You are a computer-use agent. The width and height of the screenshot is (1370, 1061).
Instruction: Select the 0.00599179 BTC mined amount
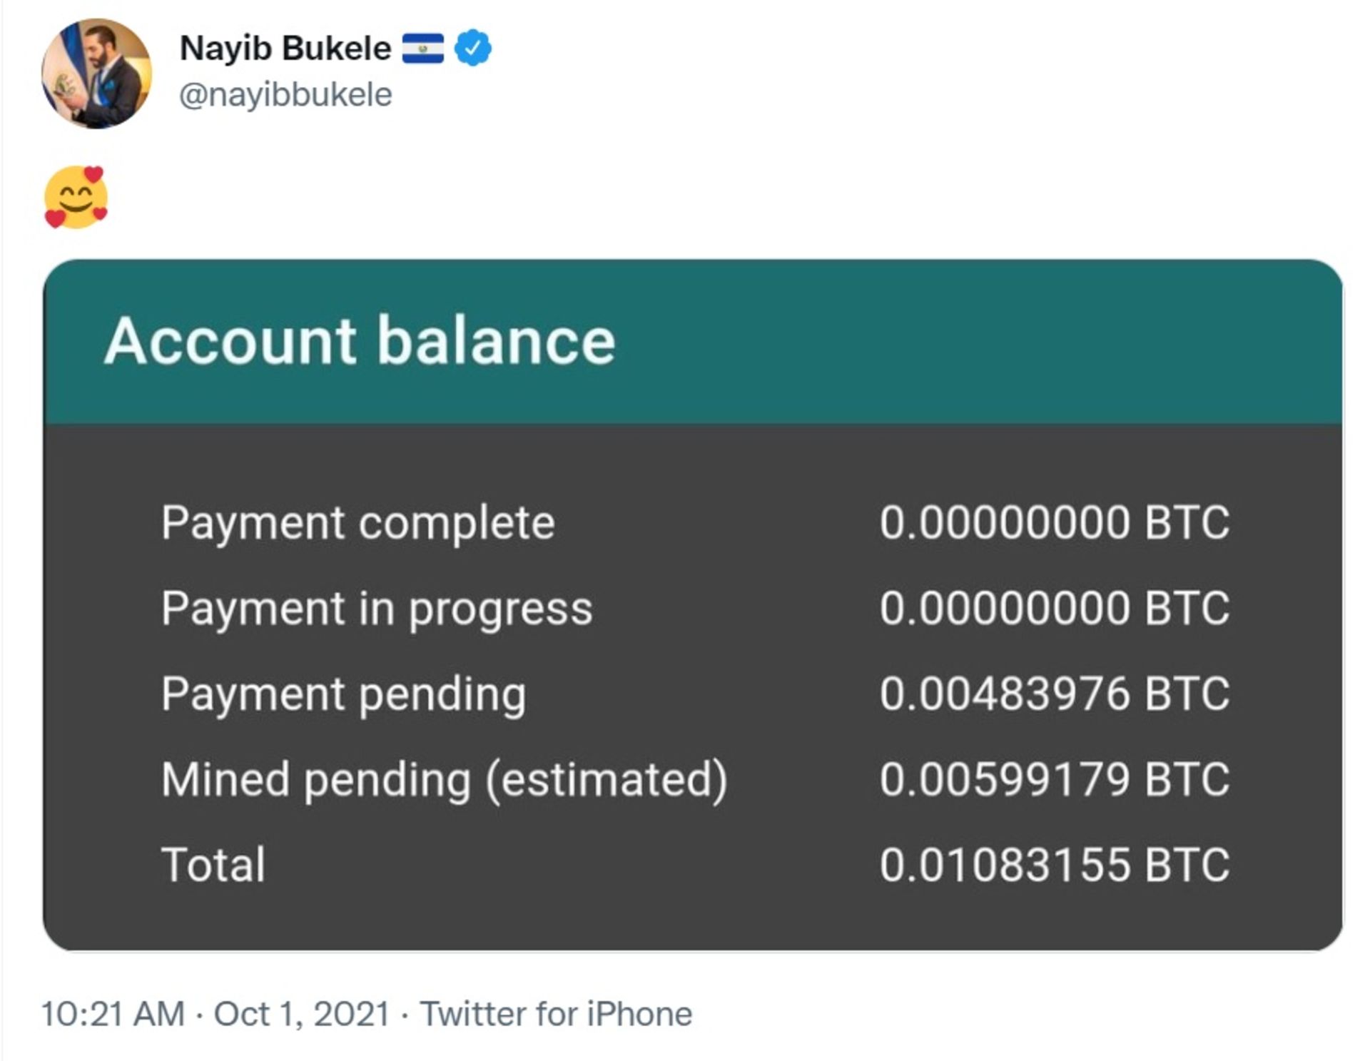[x=1054, y=779]
